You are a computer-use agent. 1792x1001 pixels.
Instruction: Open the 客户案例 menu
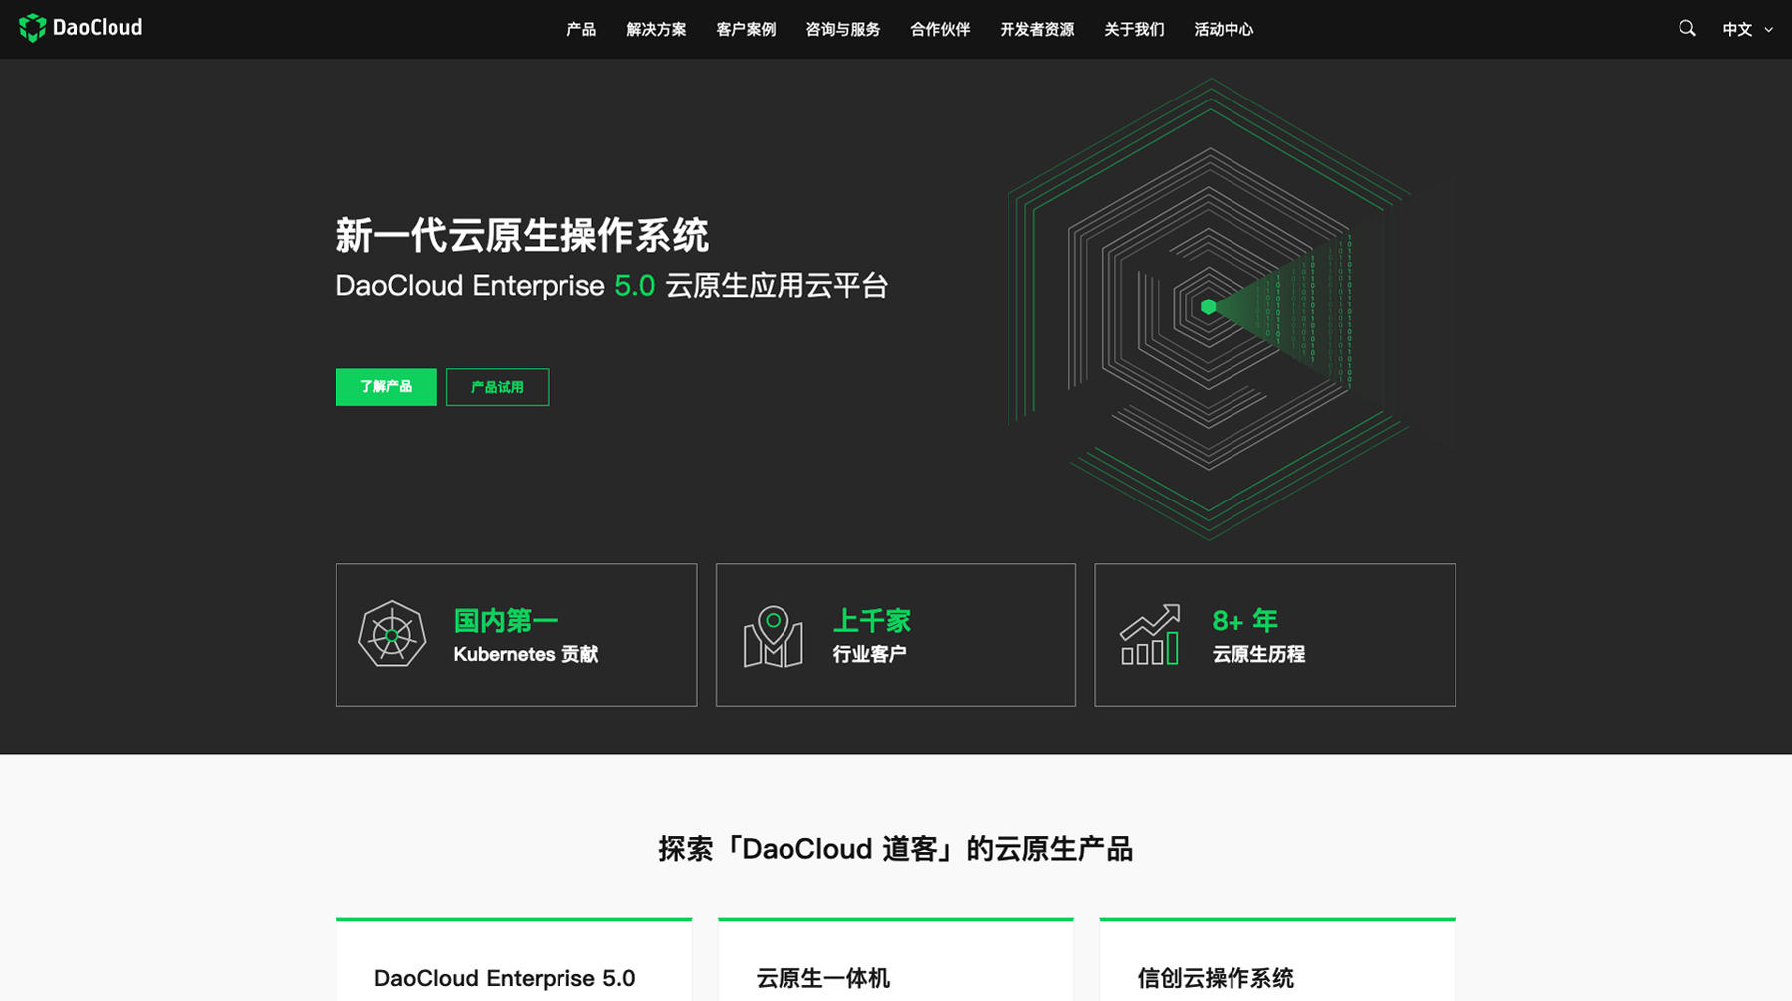(746, 29)
